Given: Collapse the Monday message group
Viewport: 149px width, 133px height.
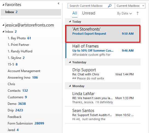Looking at the screenshot, I should click(x=70, y=86).
